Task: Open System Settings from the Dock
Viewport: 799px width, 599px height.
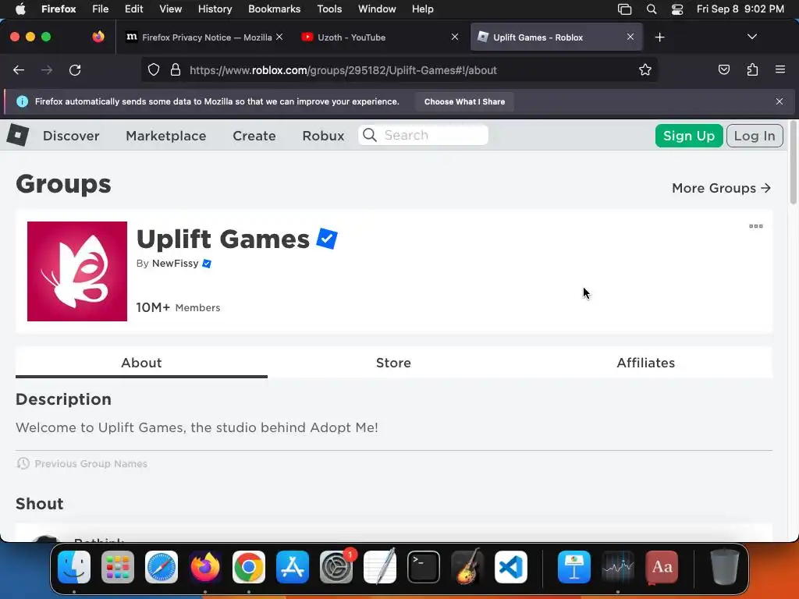Action: click(336, 567)
